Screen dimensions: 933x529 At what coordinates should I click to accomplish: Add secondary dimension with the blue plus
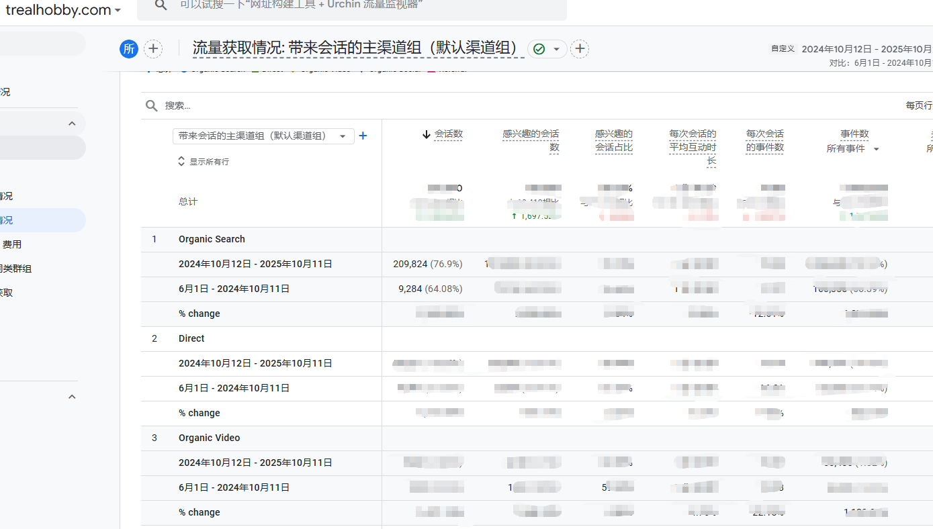tap(363, 136)
